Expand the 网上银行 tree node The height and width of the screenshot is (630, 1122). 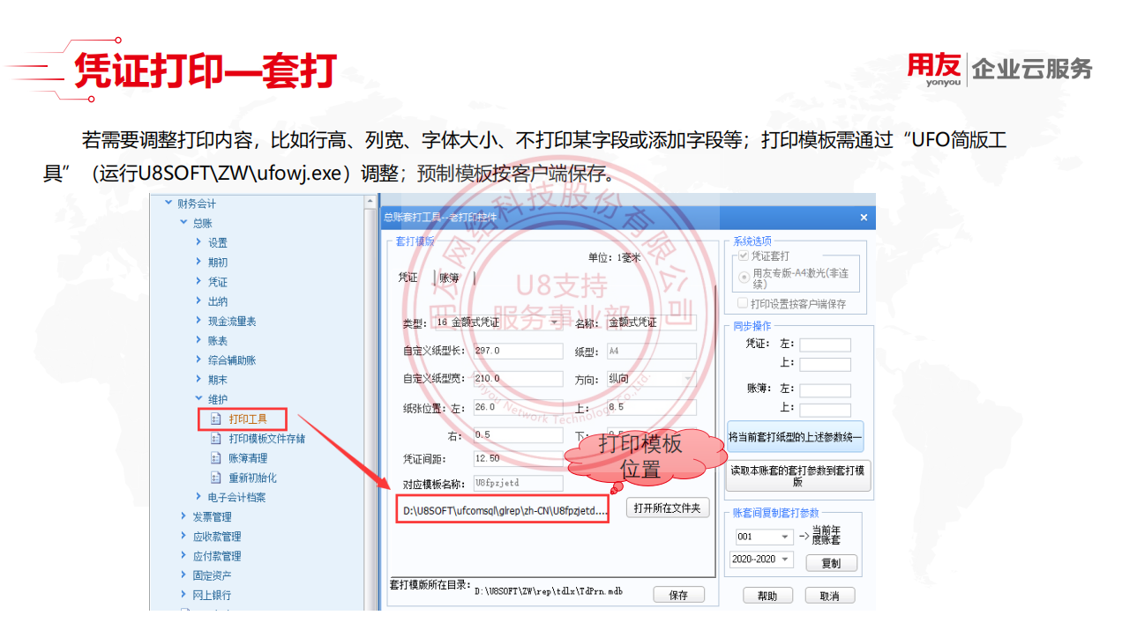[183, 595]
